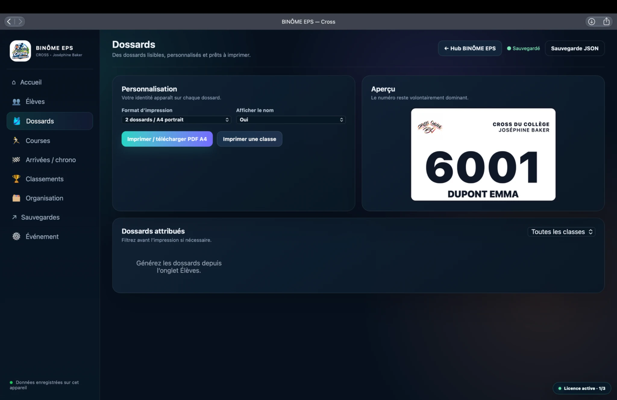Image resolution: width=617 pixels, height=400 pixels.
Task: Click the Classements trophy icon
Action: click(x=16, y=179)
